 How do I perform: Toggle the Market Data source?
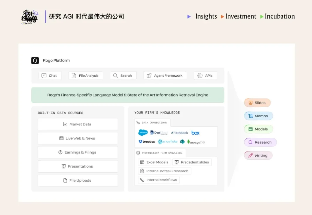tap(78, 124)
